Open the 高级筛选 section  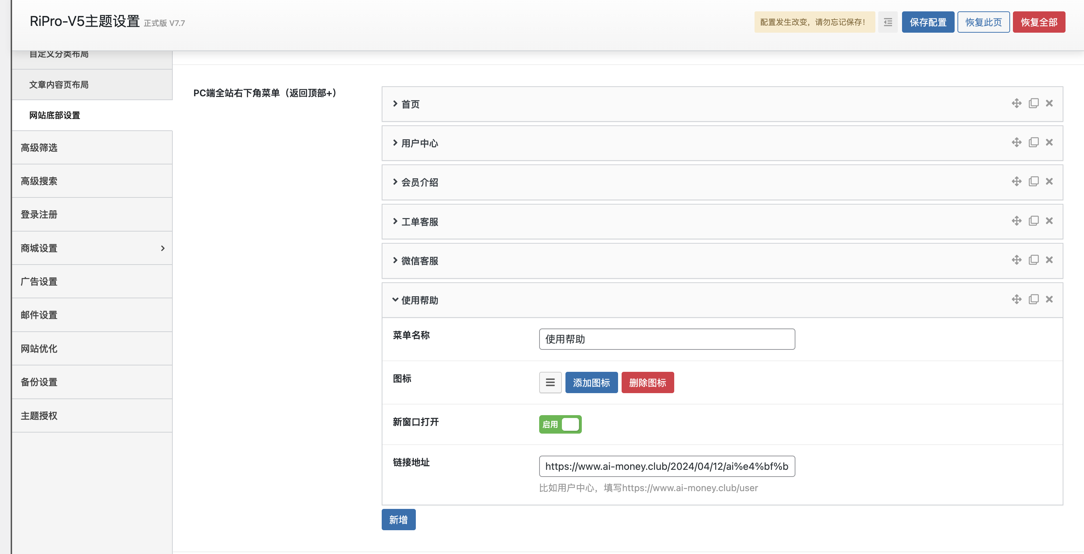pyautogui.click(x=92, y=147)
